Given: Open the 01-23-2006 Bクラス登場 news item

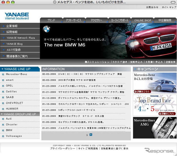Looking at the screenshot, I should [82, 86].
